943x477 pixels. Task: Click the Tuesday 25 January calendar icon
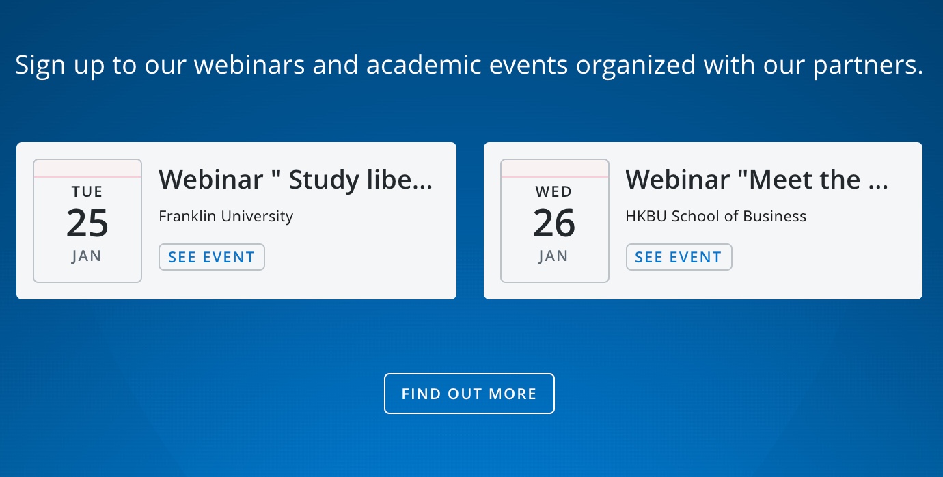pyautogui.click(x=87, y=221)
